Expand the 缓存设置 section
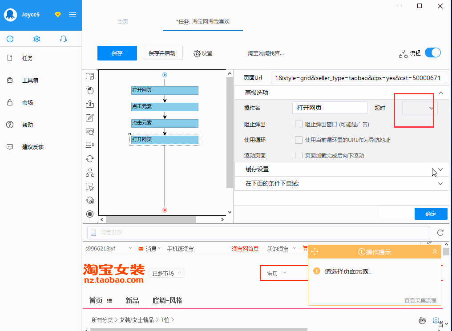452x331 pixels. pos(440,170)
